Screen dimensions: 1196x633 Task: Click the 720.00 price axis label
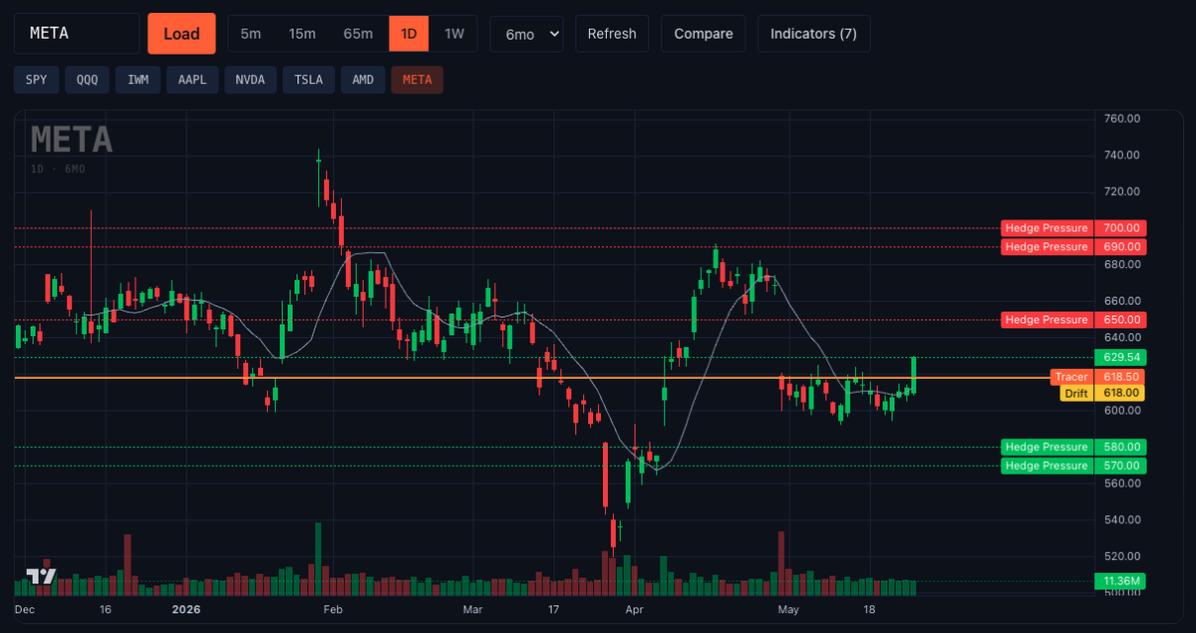pos(1122,191)
